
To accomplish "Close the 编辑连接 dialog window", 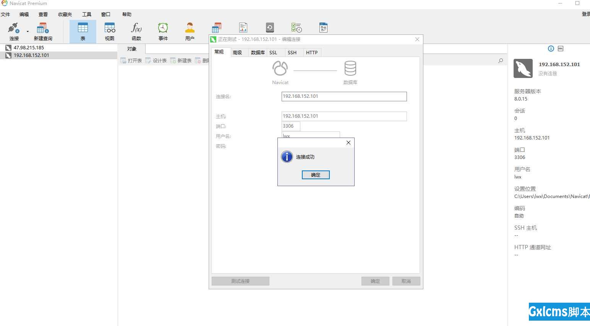I will 417,39.
